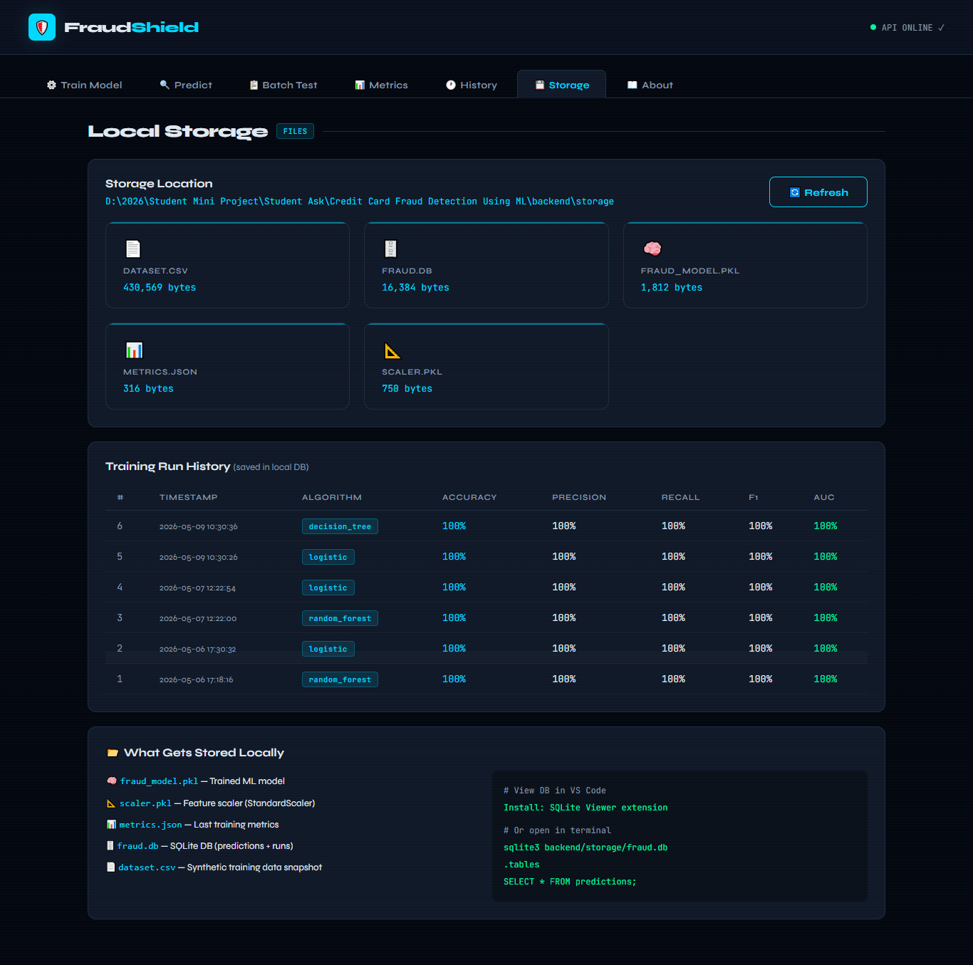
Task: Click the bar chart icon for metrics.json
Action: [134, 350]
